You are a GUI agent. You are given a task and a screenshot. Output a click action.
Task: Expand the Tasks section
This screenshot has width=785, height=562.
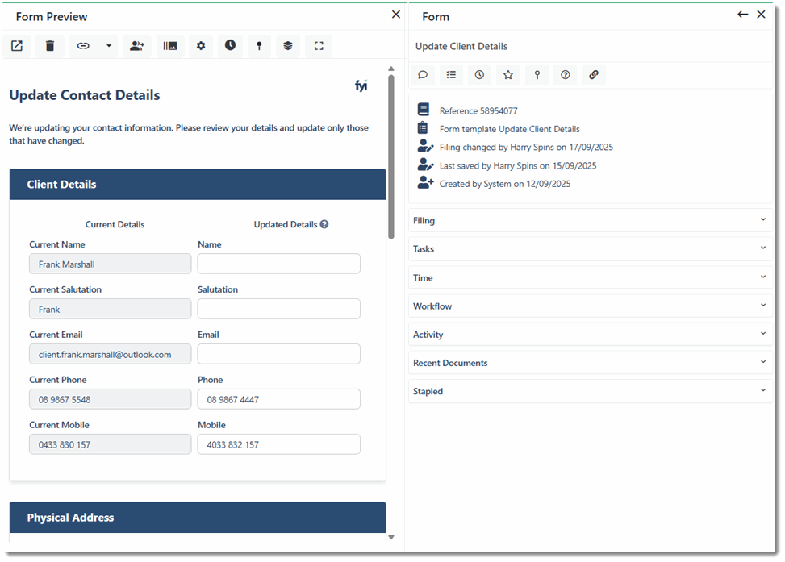point(591,248)
